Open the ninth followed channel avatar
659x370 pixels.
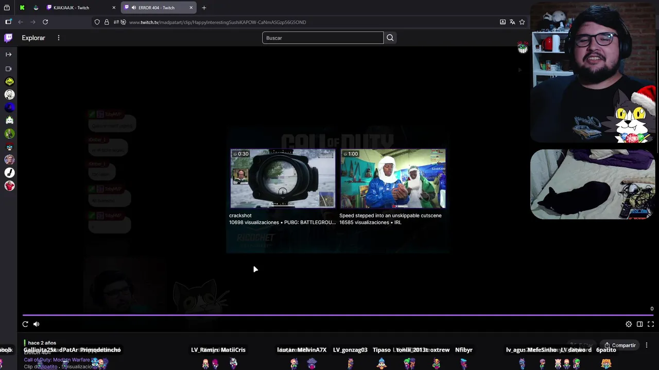point(9,186)
